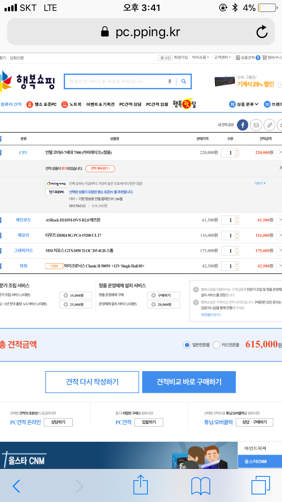Expand the 고객센터 dropdown
Screen dimensions: 282x502
[x=223, y=58]
